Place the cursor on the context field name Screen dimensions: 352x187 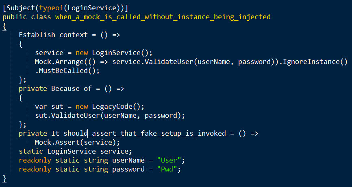point(74,35)
